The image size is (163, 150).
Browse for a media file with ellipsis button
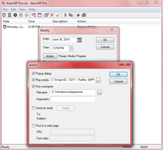pyautogui.click(x=98, y=80)
